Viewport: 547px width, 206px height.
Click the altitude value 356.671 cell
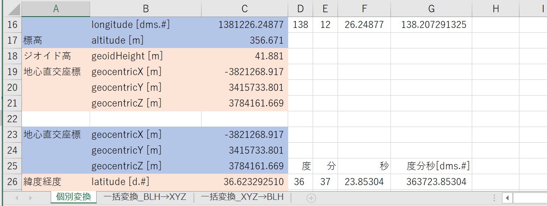pos(244,41)
